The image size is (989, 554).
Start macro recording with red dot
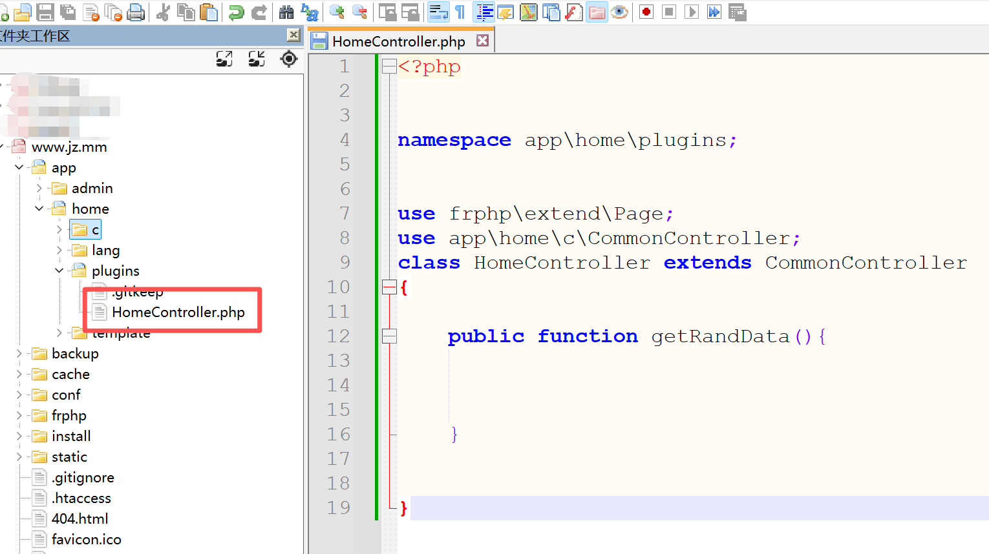646,12
